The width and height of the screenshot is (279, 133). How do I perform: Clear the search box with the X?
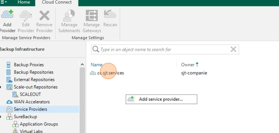(233, 49)
